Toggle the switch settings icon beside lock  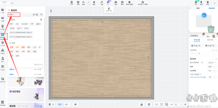(149, 104)
